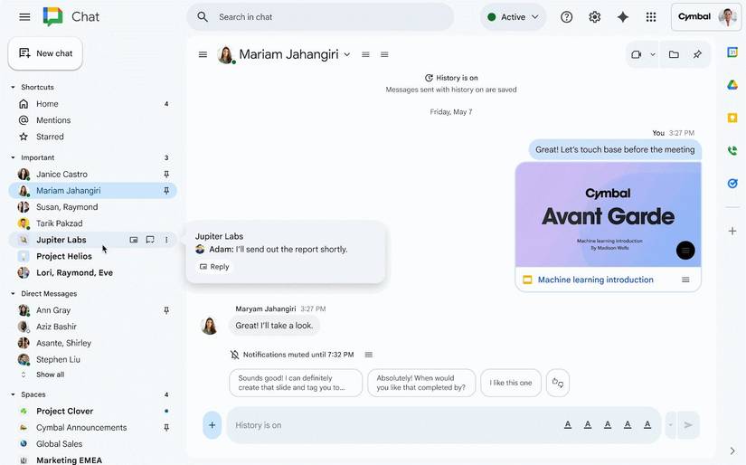Click the message icon on Jupiter Labs row
The width and height of the screenshot is (746, 465).
pos(150,240)
